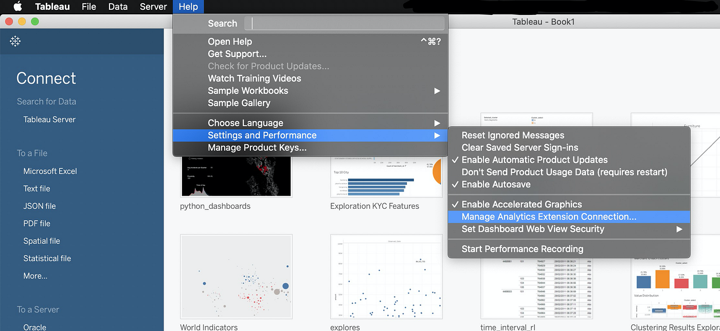Choose Clear Saved Server Sign-ins

point(569,148)
